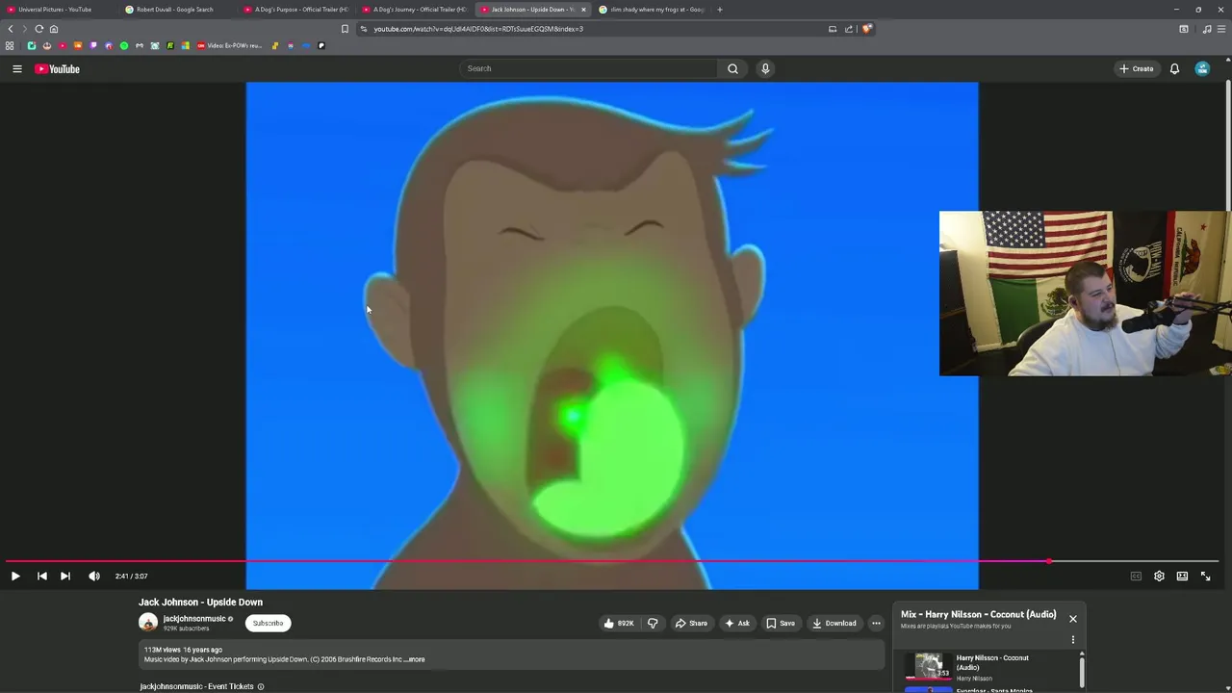Switch to A Dog's Journey trailer tab
Screen dimensions: 1232x693
414,10
